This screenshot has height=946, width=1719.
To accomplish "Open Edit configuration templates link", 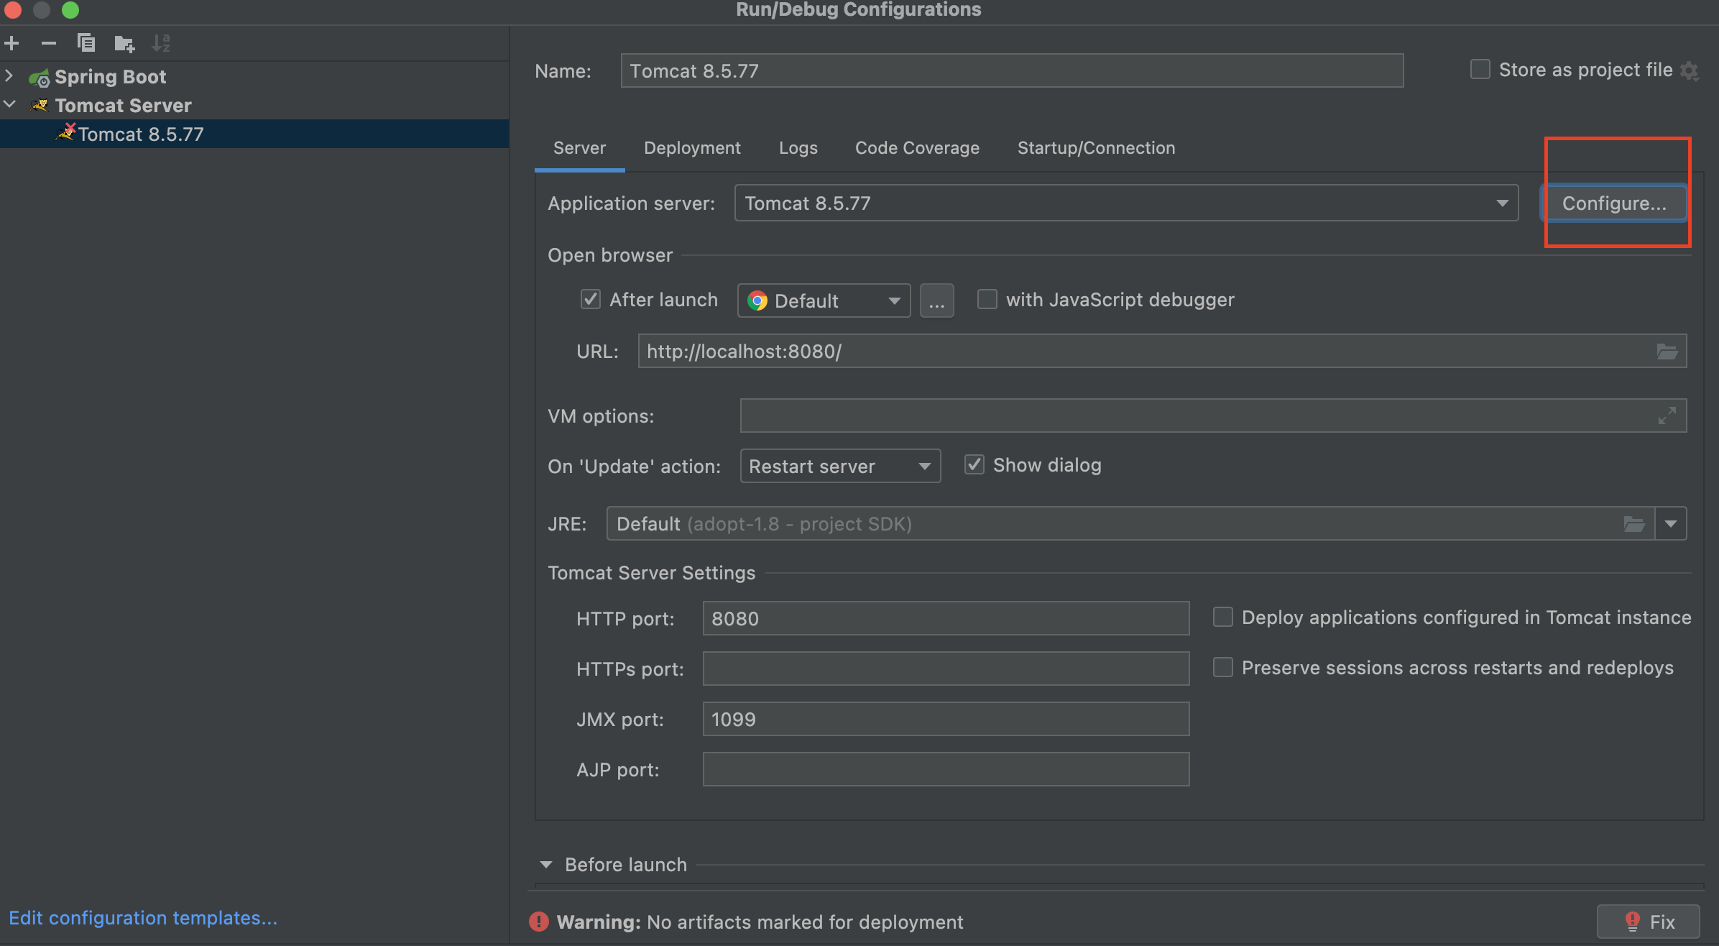I will click(143, 918).
